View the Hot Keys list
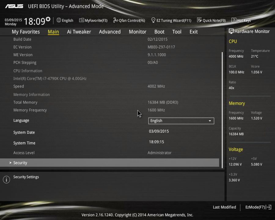The height and width of the screenshot is (220, 275). (x=241, y=20)
